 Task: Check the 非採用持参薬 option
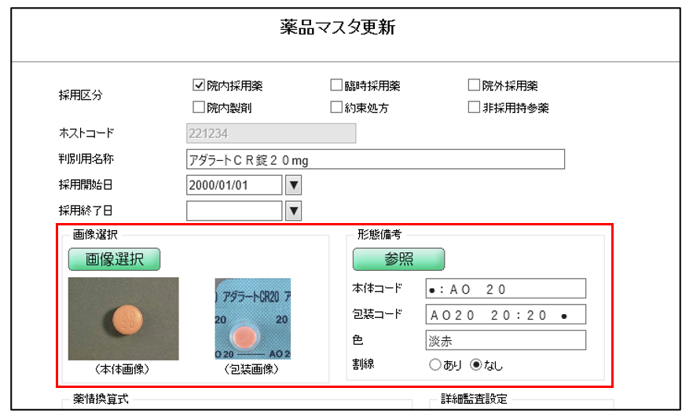475,108
